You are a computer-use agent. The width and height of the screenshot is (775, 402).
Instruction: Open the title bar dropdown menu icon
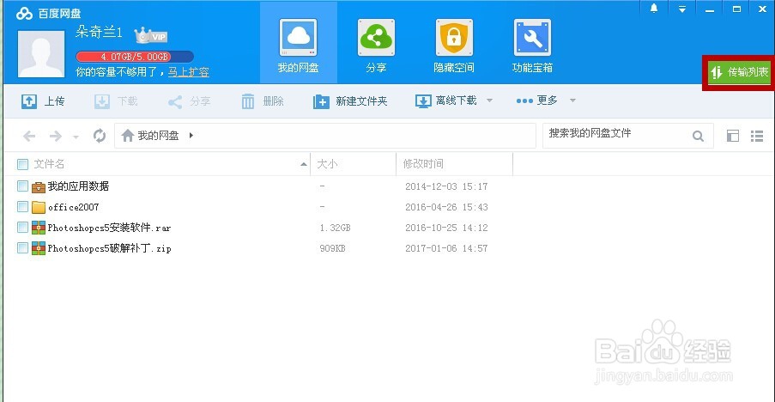[x=682, y=9]
